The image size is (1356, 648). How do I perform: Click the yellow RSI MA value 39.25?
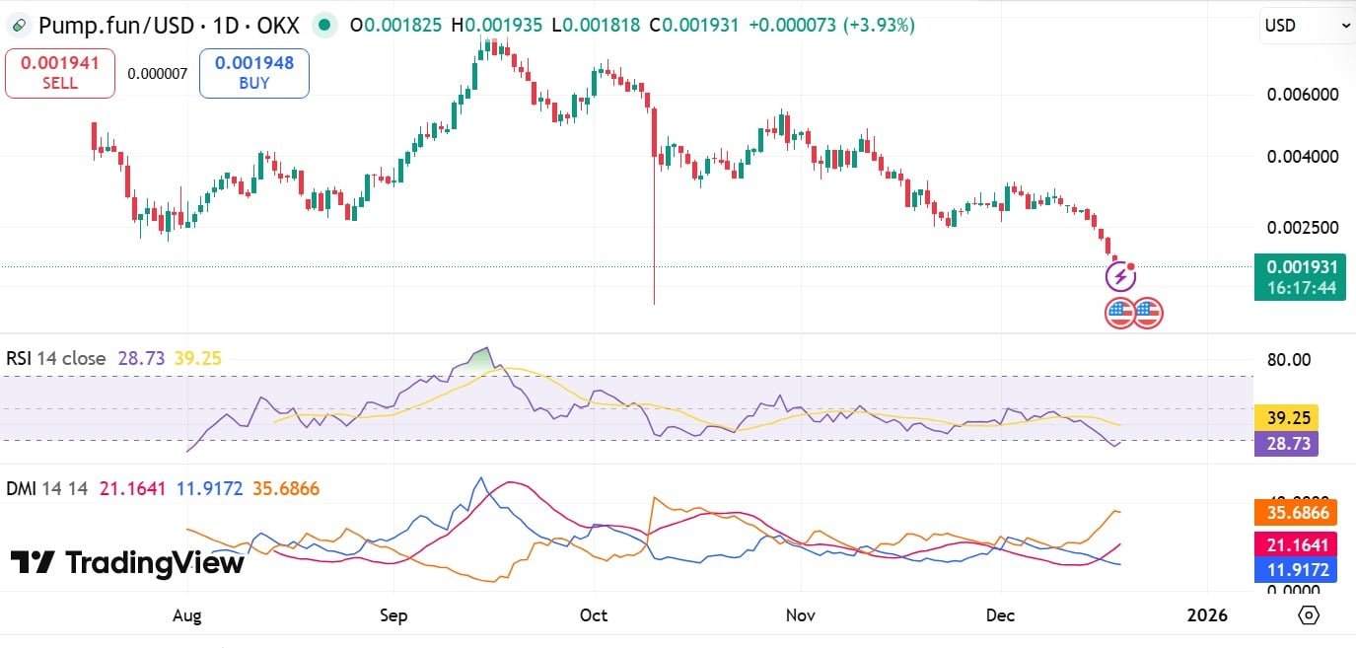(197, 358)
